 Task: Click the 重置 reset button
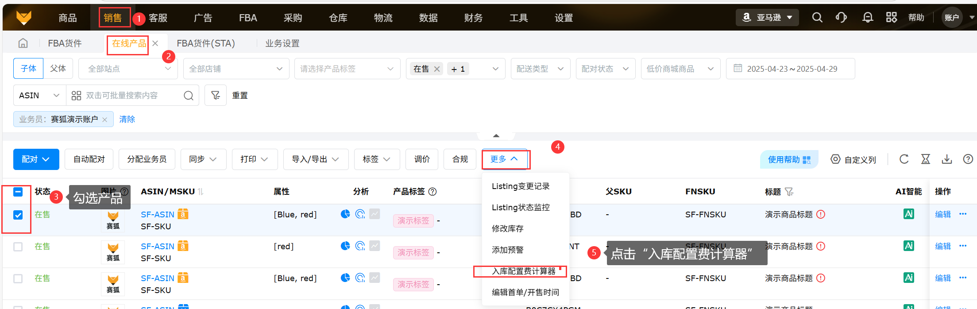pyautogui.click(x=240, y=95)
